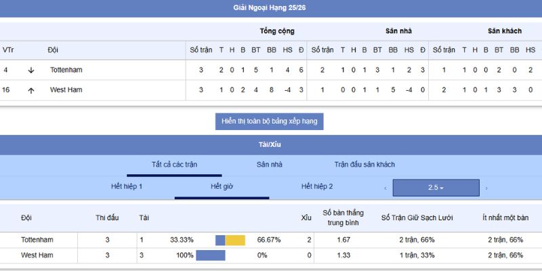The width and height of the screenshot is (542, 271).
Task: Click the right chevron beside 2.5
Action: [x=486, y=188]
